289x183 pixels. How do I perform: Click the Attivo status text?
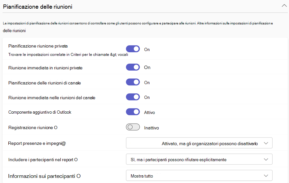(x=149, y=112)
